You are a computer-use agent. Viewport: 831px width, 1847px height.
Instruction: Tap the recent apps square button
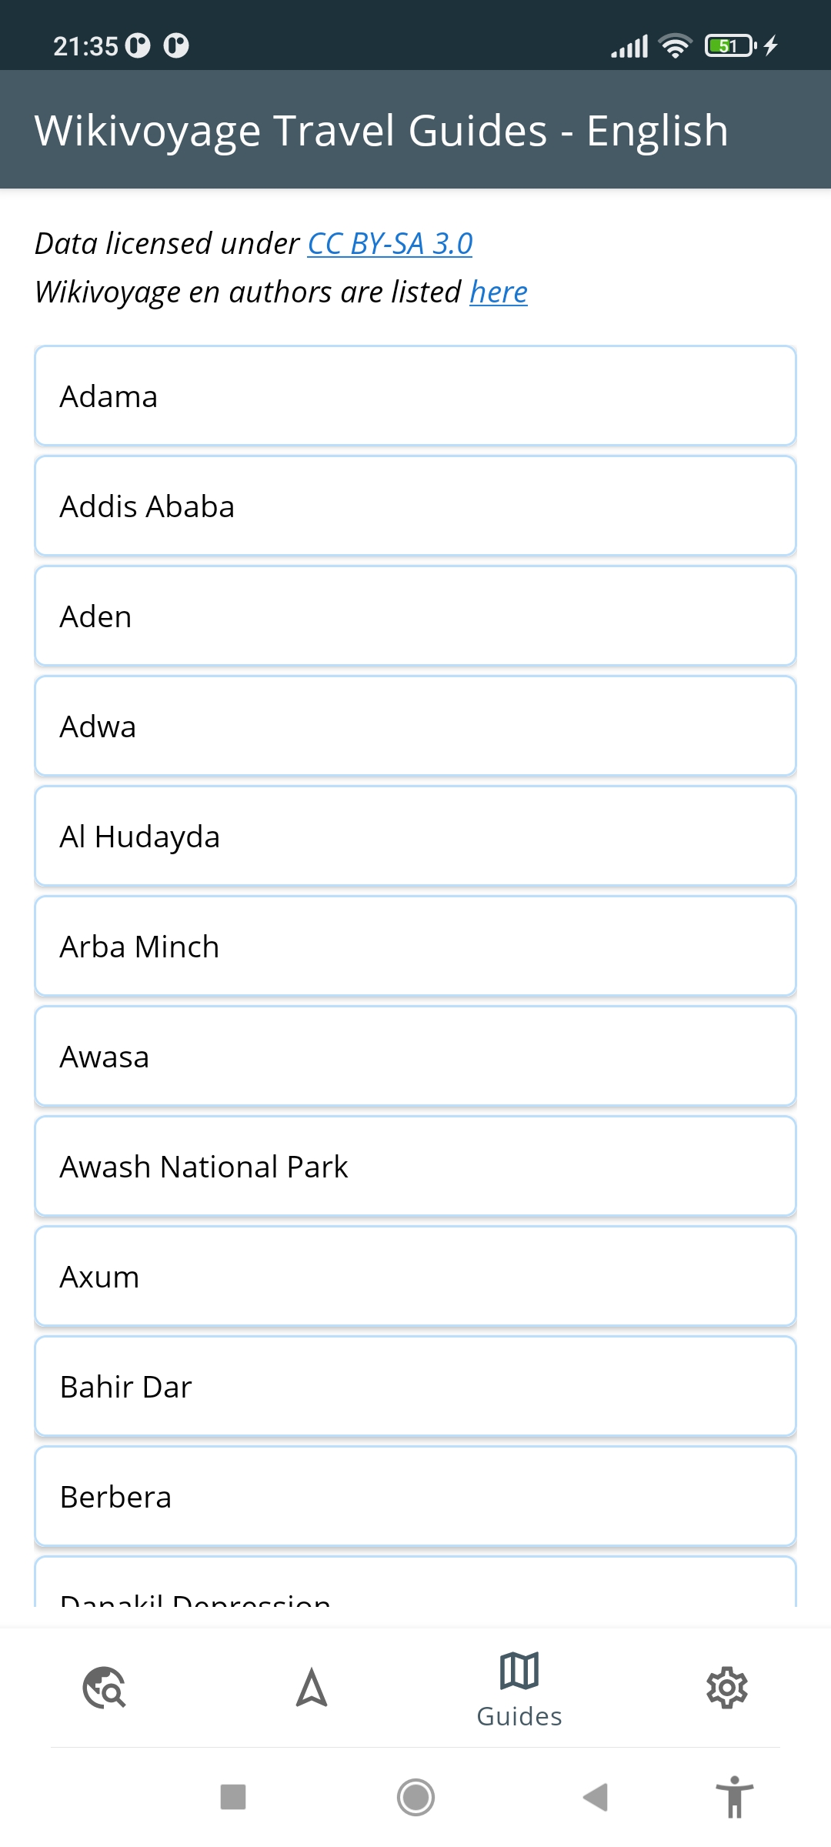coord(233,1798)
